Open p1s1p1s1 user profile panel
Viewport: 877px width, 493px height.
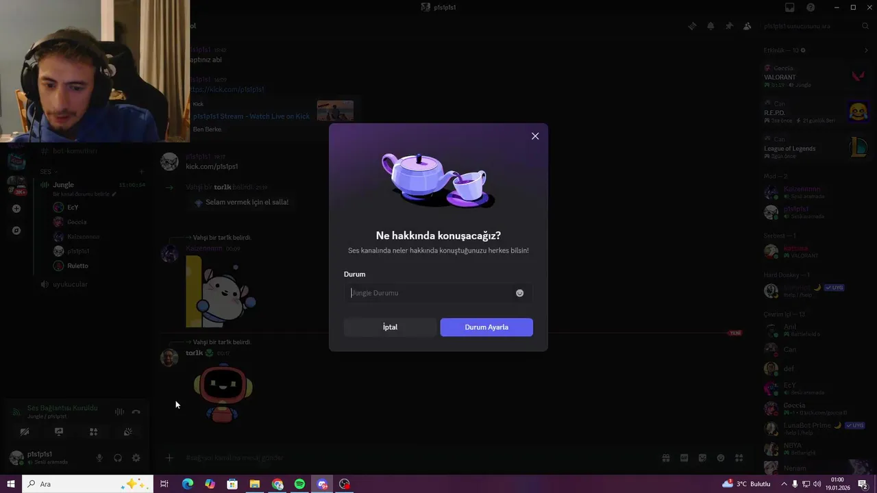[47, 457]
